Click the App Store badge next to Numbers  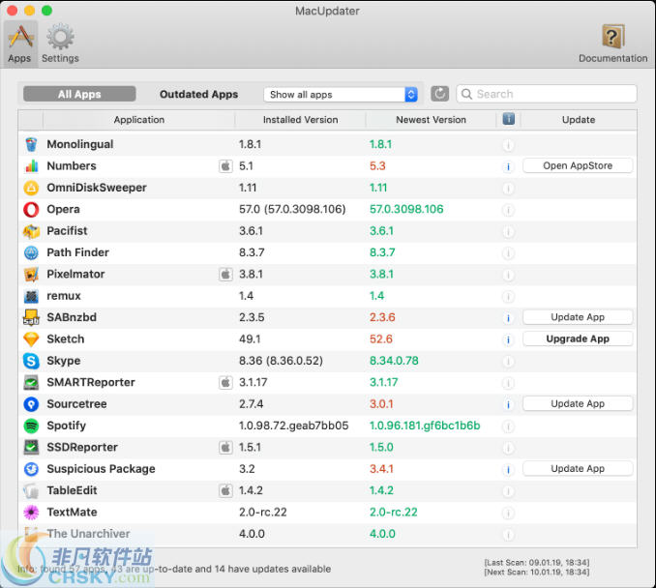pyautogui.click(x=225, y=166)
